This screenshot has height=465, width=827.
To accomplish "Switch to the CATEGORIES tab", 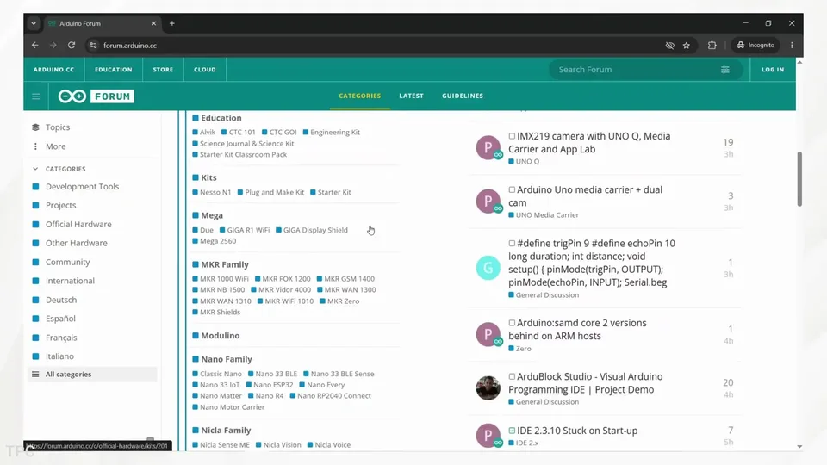I will 360,96.
